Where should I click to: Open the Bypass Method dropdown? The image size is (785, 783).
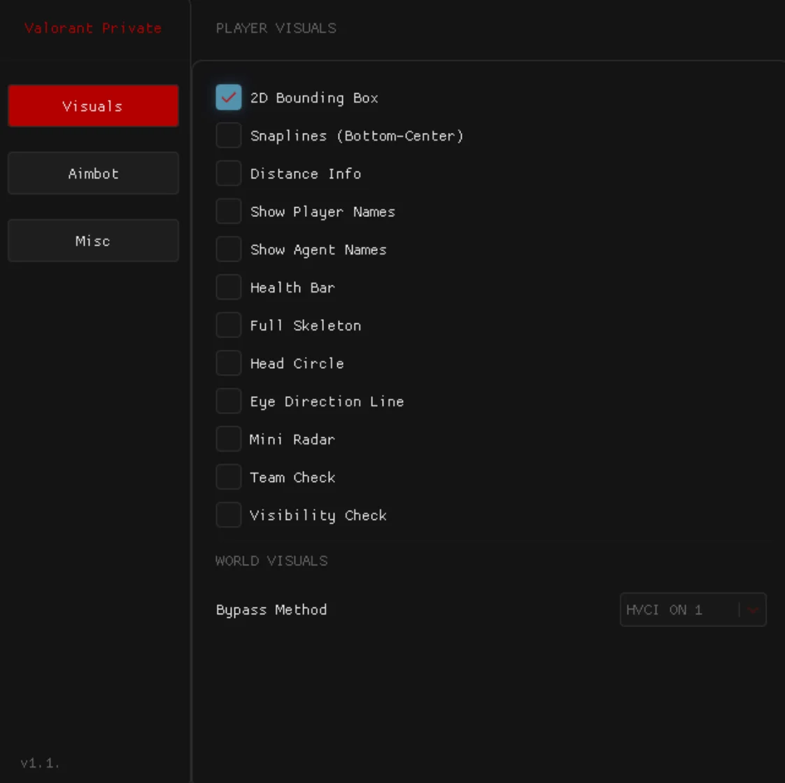tap(679, 609)
